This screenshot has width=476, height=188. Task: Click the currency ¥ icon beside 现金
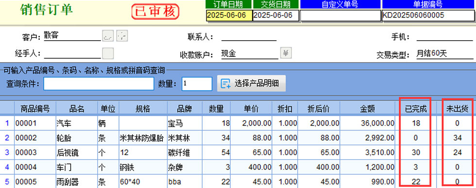click(x=286, y=53)
